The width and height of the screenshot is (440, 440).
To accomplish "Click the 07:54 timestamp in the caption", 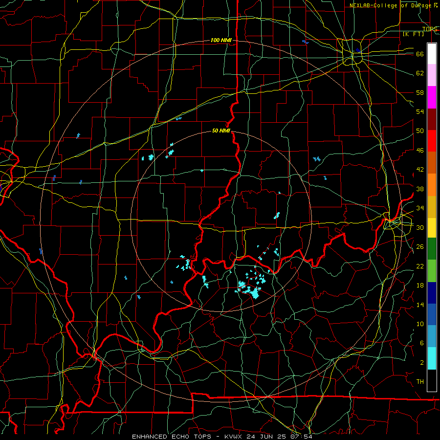I will [302, 437].
